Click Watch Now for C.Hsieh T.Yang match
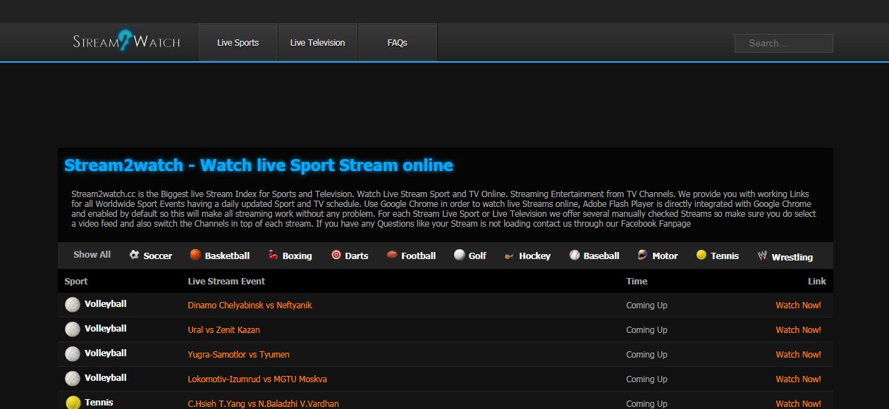The image size is (889, 409). click(x=798, y=403)
